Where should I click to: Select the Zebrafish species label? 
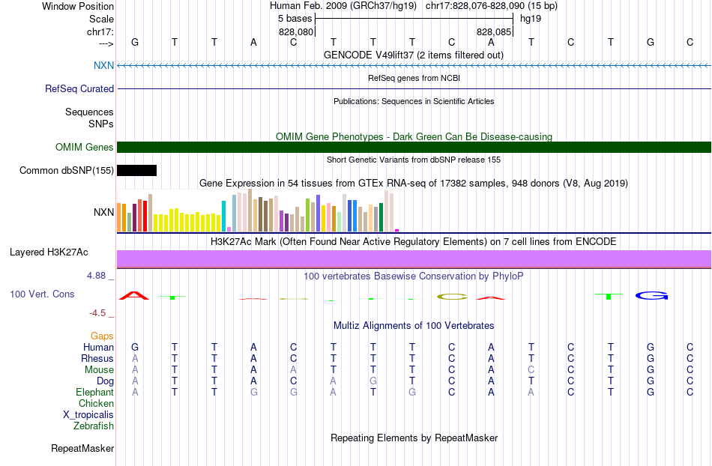click(94, 426)
